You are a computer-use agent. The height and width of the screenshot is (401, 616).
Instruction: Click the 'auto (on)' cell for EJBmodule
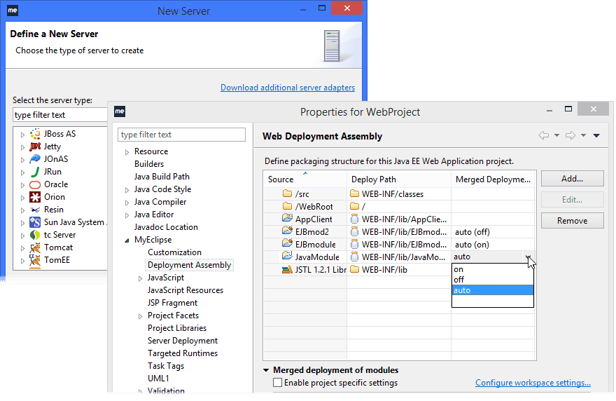(x=493, y=245)
